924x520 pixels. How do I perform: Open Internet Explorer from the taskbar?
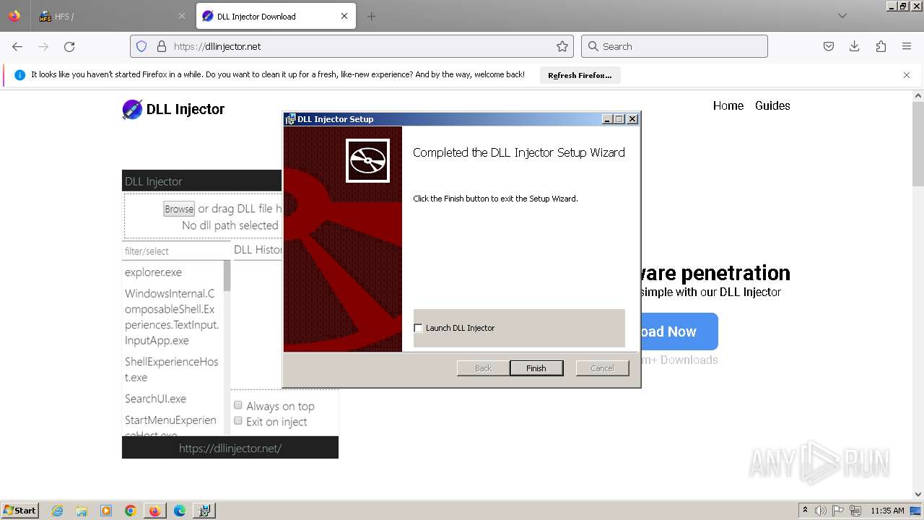pos(57,511)
